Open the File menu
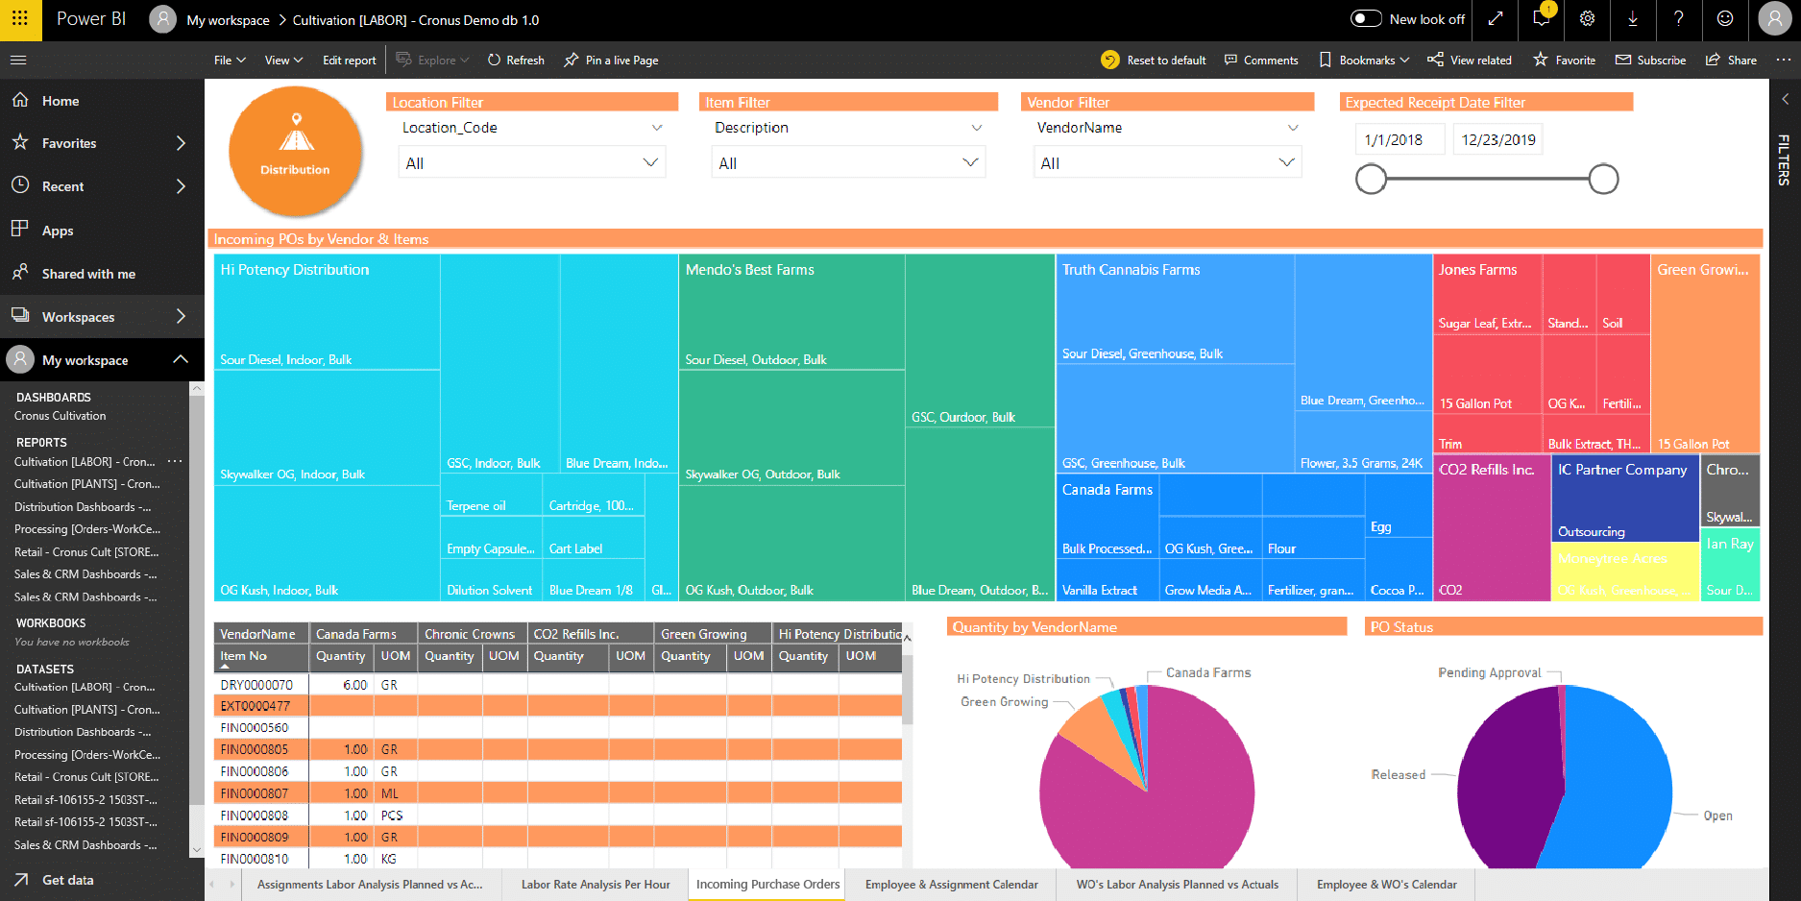 pyautogui.click(x=229, y=60)
